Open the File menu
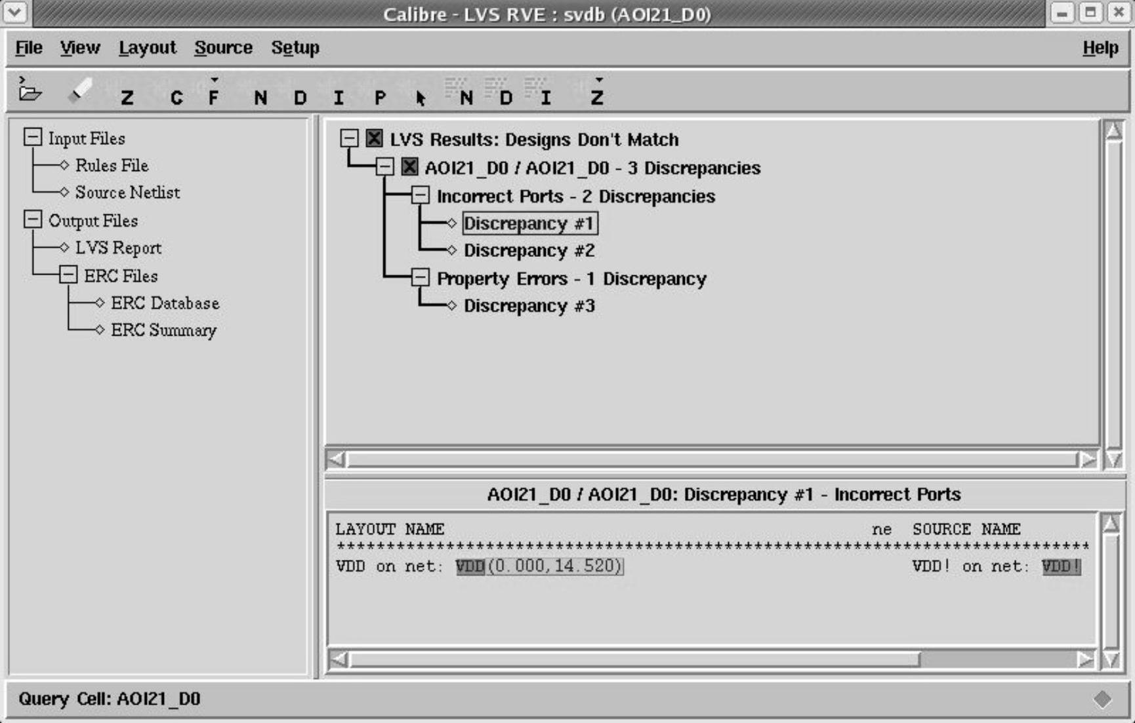The width and height of the screenshot is (1135, 723). click(x=29, y=48)
